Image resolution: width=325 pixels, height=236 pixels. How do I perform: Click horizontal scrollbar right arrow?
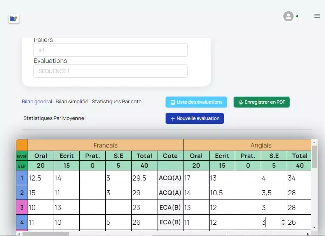click(308, 234)
